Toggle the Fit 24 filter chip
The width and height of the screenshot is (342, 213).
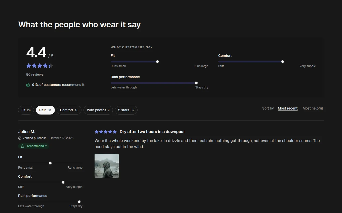(x=26, y=110)
